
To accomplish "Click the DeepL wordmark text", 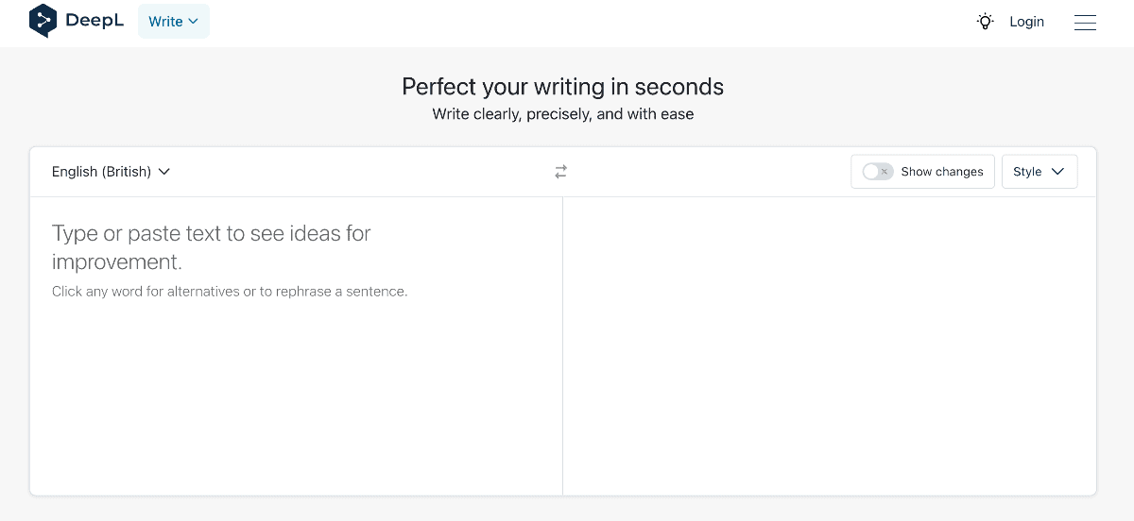I will tap(94, 21).
